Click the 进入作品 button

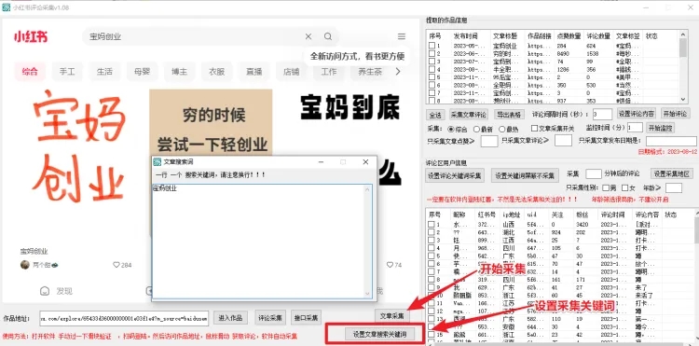click(x=230, y=318)
